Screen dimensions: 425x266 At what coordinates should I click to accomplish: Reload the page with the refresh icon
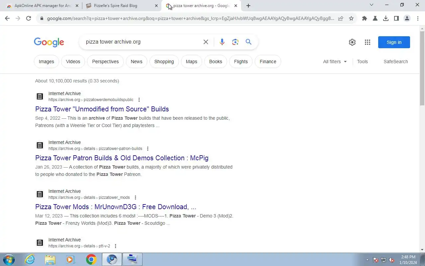[29, 19]
